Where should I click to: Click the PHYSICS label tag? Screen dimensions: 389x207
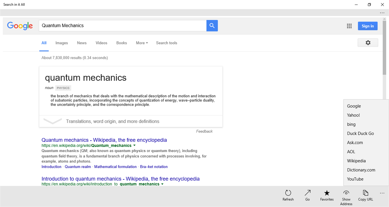coord(63,88)
